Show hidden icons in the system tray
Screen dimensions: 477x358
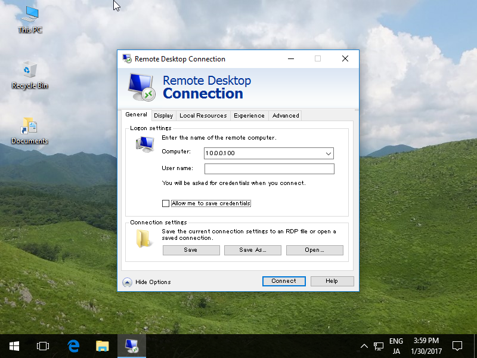click(x=364, y=345)
